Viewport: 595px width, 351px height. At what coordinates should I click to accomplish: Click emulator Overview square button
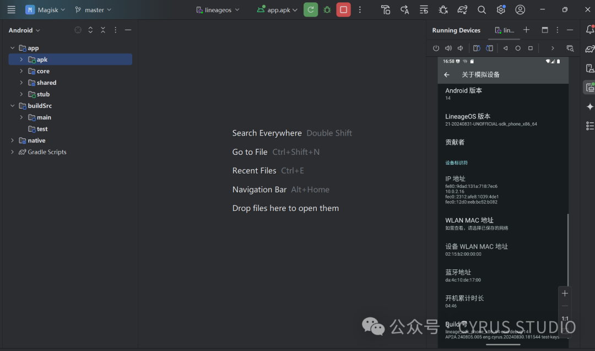coord(531,48)
